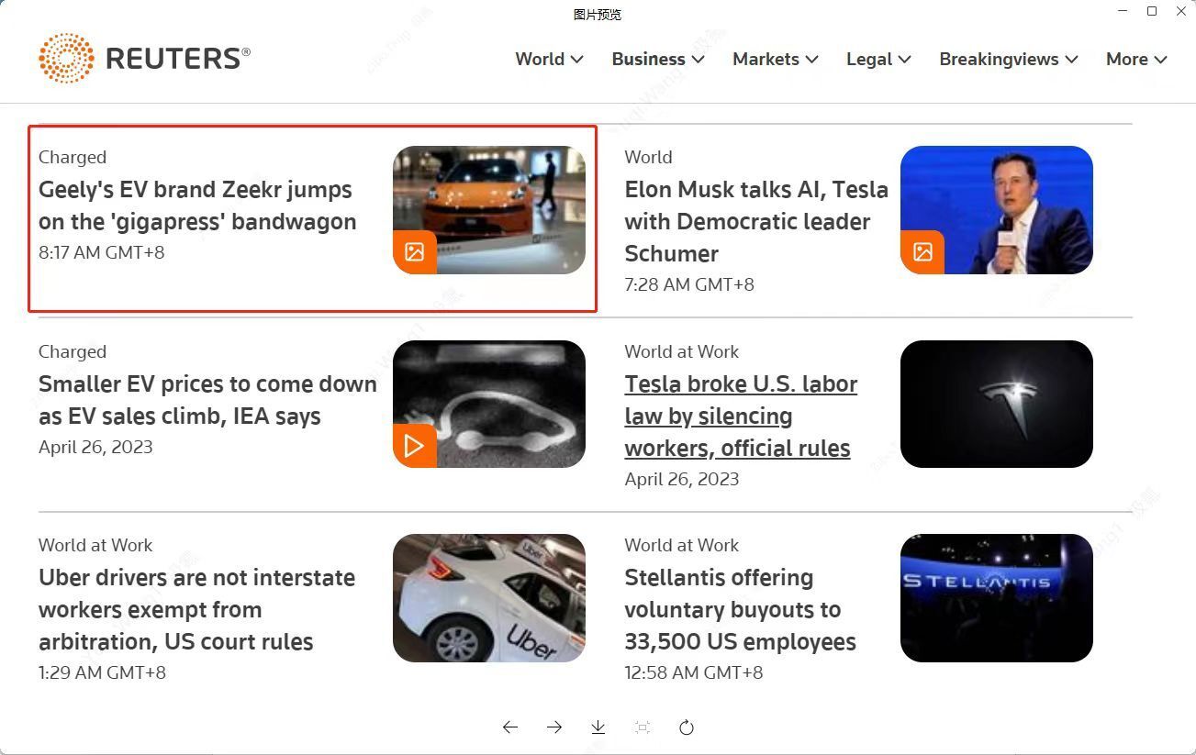Open the Stellantis voluntary buyouts headline
The image size is (1196, 755).
740,609
